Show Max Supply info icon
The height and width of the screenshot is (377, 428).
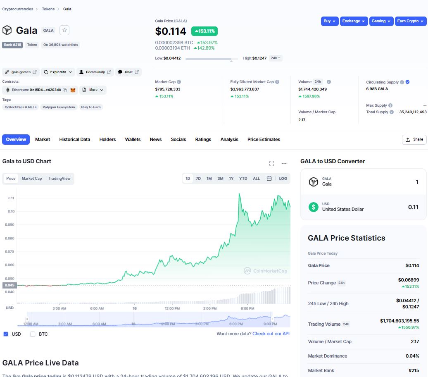390,105
